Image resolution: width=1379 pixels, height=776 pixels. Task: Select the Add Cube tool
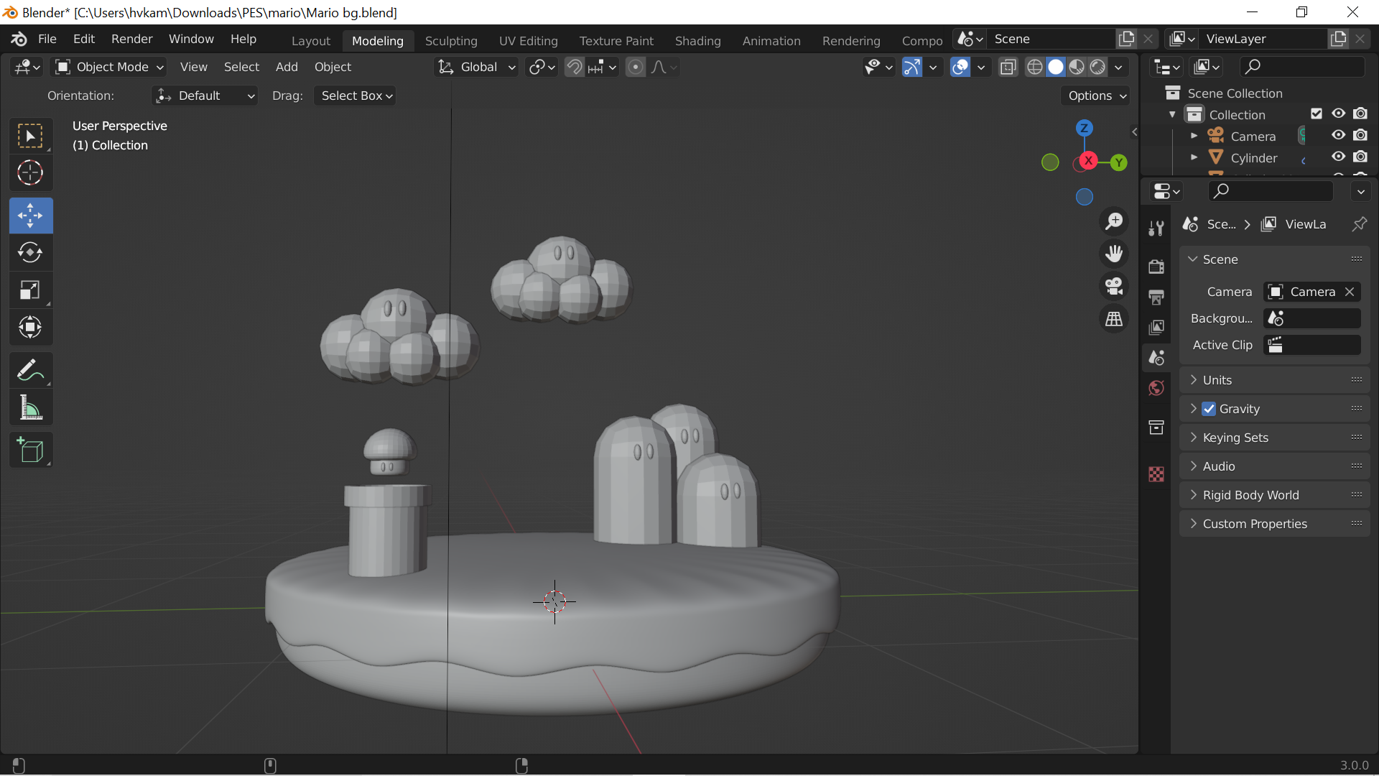tap(30, 451)
